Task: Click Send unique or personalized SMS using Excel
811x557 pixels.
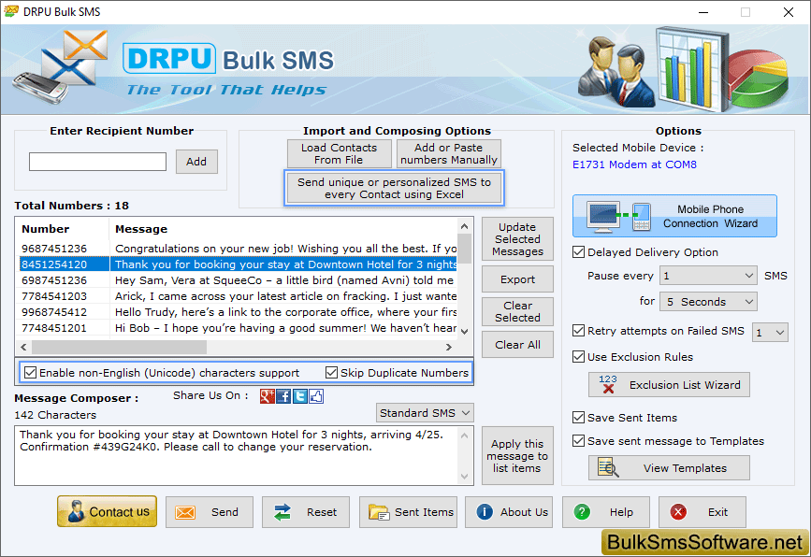Action: coord(394,188)
